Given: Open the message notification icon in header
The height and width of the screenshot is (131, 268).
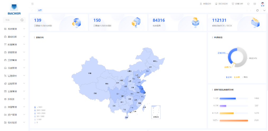Looking at the screenshot, I should click(255, 4).
